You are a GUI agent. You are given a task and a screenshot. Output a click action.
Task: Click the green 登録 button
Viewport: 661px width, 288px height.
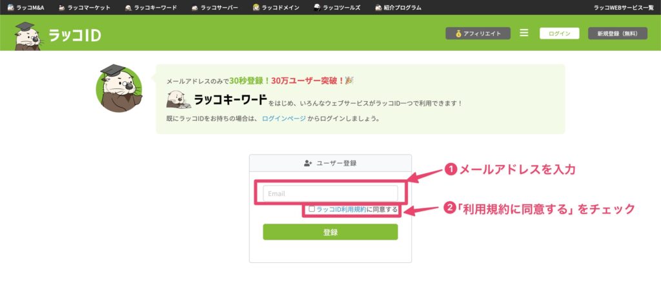(x=330, y=232)
